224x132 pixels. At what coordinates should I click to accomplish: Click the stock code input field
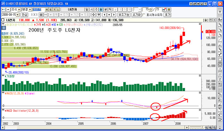(x=38, y=9)
